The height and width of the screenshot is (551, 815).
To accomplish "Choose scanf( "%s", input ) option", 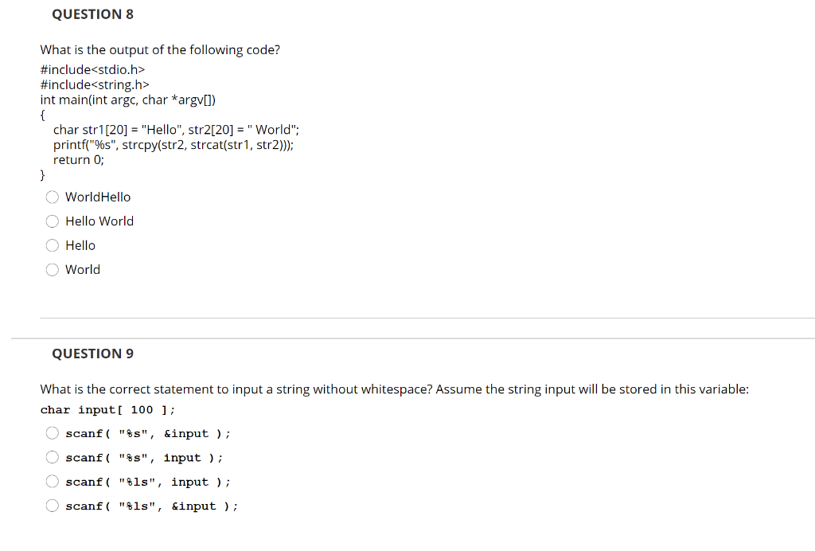I will [x=52, y=456].
